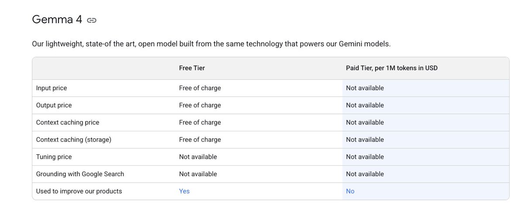Click Context caching storage "Free of charge" cell
The height and width of the screenshot is (212, 524).
click(200, 140)
